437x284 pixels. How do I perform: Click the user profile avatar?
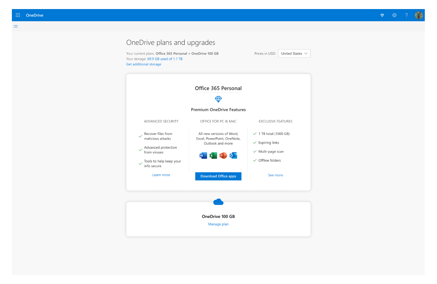click(x=418, y=15)
